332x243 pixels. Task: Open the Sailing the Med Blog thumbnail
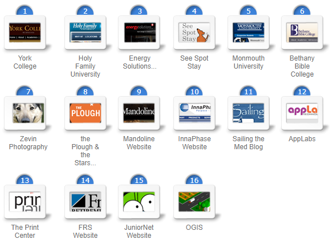pos(248,113)
